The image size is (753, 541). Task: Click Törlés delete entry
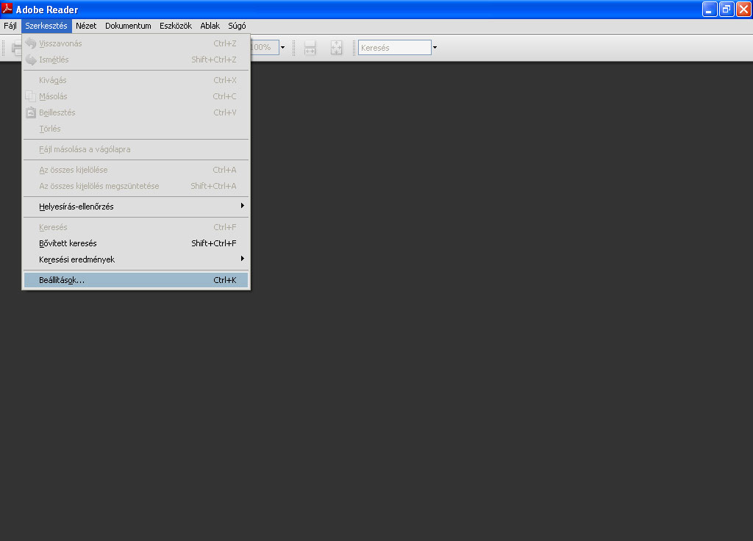(136, 129)
